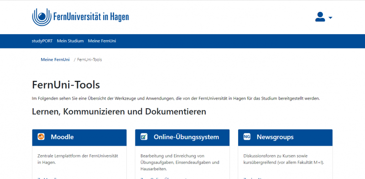Open the user profile icon
Viewport: 365px width, 179px height.
[x=320, y=17]
